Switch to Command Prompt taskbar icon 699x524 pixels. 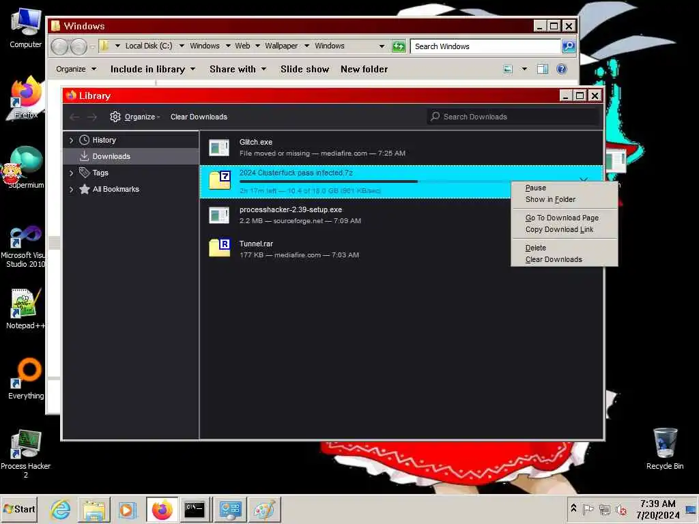pyautogui.click(x=195, y=510)
